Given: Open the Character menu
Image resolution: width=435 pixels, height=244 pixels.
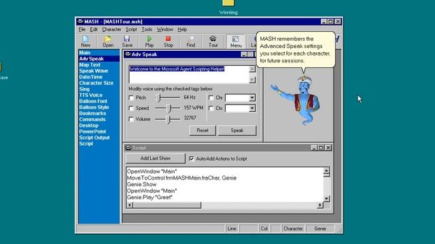Looking at the screenshot, I should [x=111, y=29].
